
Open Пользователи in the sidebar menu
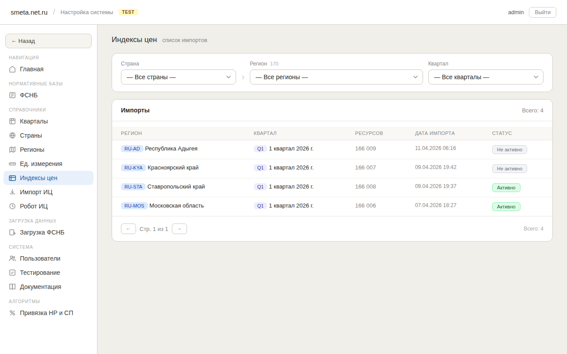pyautogui.click(x=40, y=258)
